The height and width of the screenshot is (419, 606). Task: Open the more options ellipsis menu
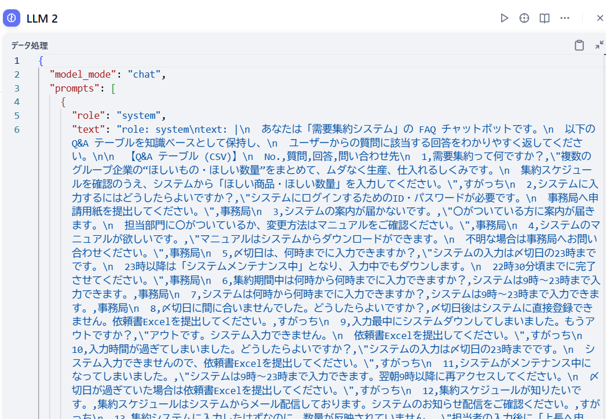point(565,18)
